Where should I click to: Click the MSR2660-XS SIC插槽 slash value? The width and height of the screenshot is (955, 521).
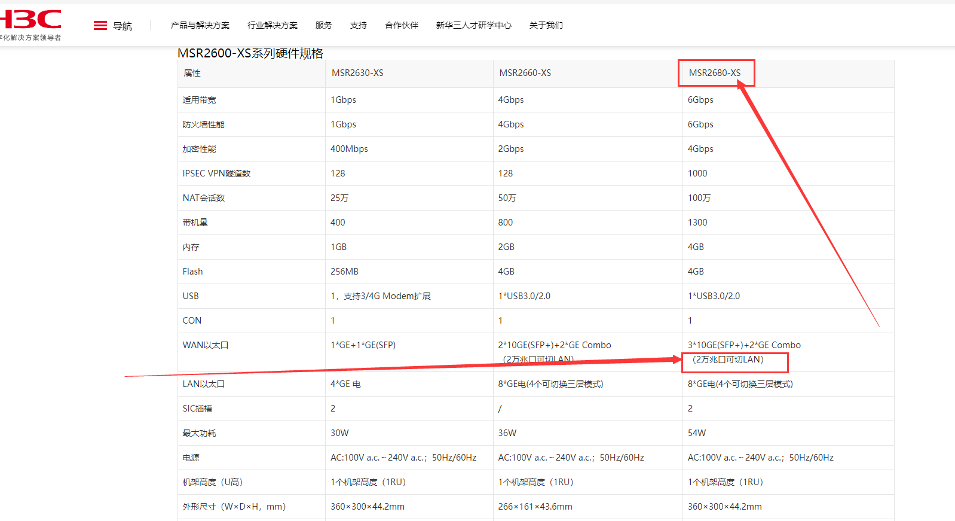[500, 409]
